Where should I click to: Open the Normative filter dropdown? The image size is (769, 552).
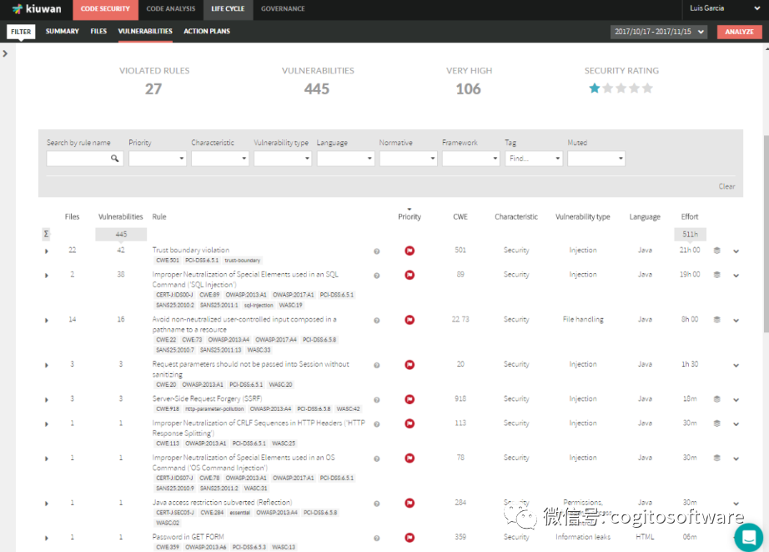[x=408, y=158]
